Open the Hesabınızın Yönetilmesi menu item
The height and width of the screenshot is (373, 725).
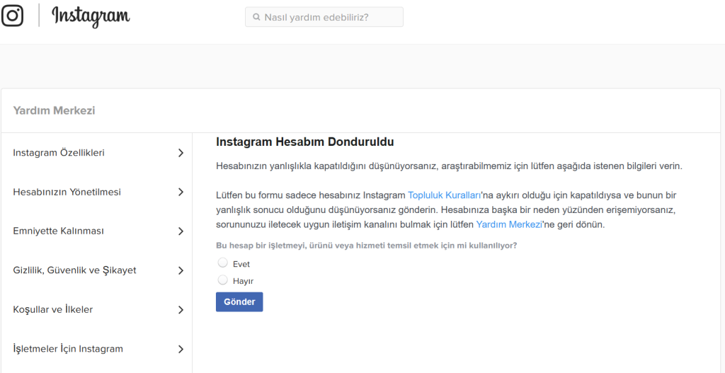pyautogui.click(x=67, y=192)
